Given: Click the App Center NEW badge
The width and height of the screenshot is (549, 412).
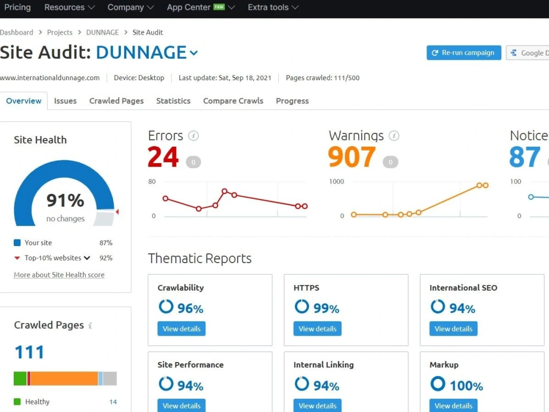Looking at the screenshot, I should coord(219,7).
